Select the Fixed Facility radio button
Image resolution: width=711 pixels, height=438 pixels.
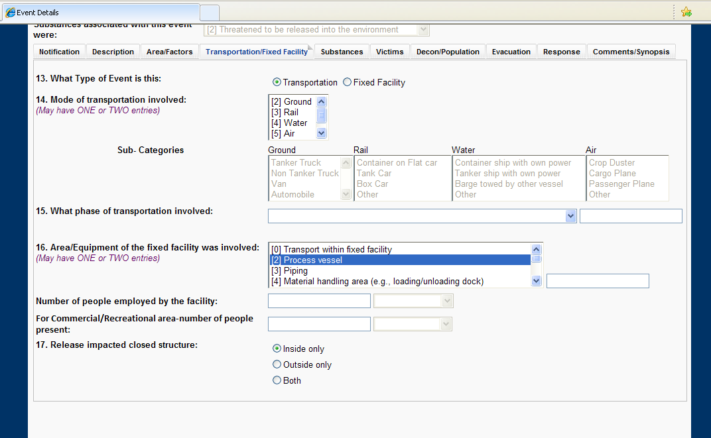[x=347, y=82]
